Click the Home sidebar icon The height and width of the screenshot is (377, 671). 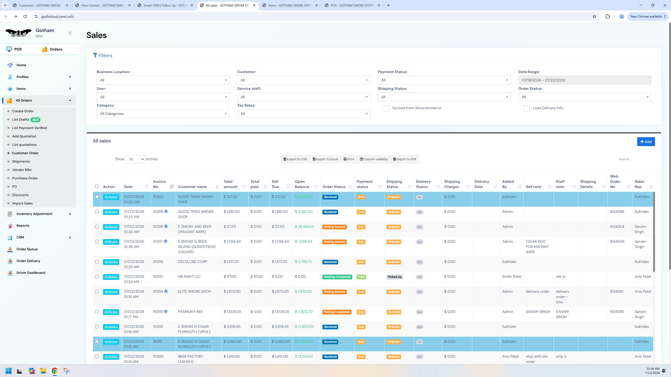point(10,65)
